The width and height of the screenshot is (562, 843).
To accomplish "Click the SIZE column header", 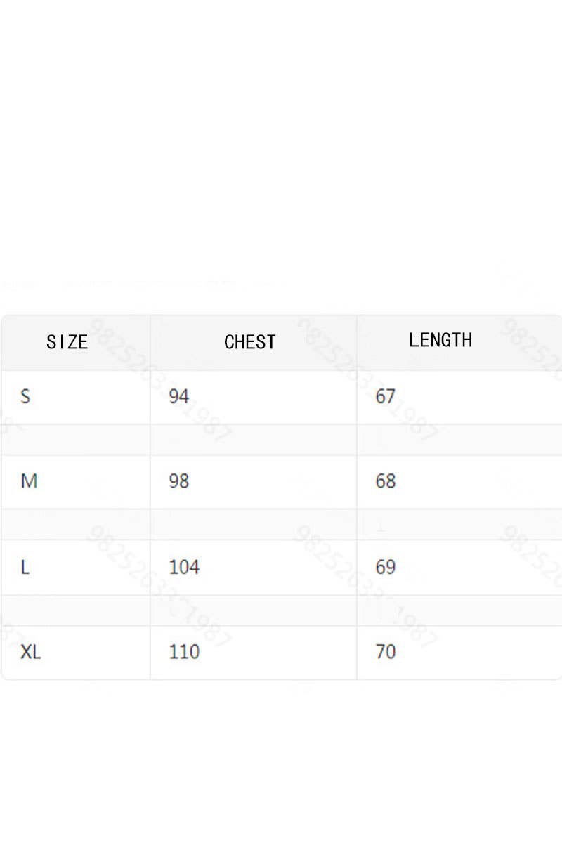I will 67,342.
